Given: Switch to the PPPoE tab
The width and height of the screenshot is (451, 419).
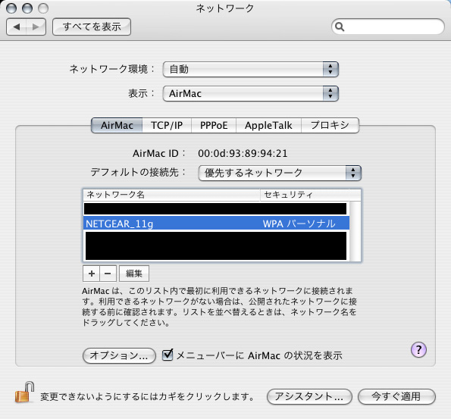Looking at the screenshot, I should coord(214,125).
